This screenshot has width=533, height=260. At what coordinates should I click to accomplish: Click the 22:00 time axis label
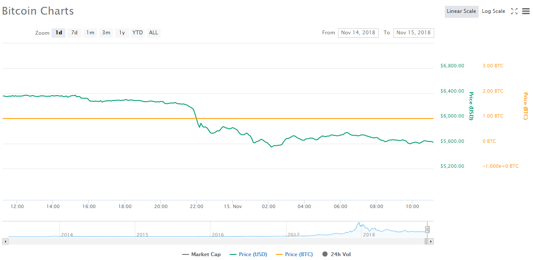click(x=197, y=206)
